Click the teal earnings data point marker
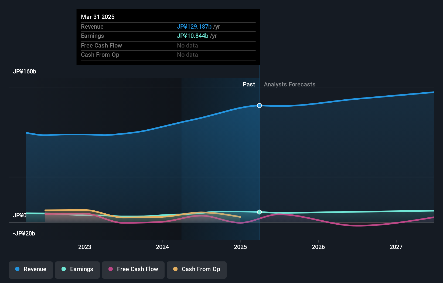This screenshot has width=443, height=283. point(259,212)
